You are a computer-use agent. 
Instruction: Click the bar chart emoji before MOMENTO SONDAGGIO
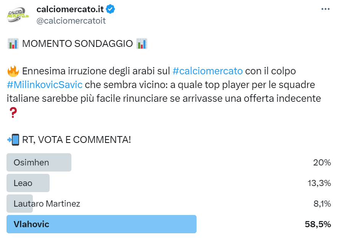(13, 43)
